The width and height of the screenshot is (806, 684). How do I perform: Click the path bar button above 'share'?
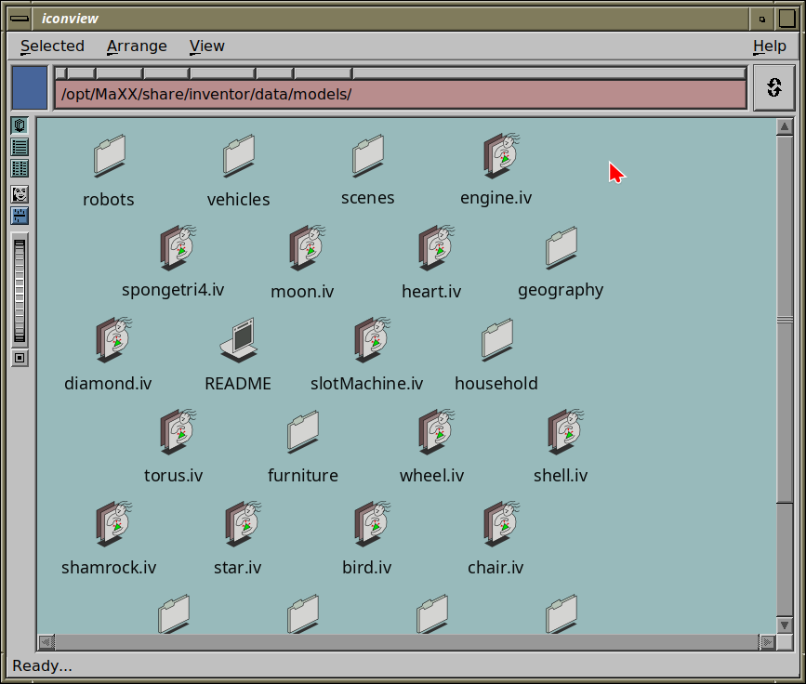coord(166,73)
